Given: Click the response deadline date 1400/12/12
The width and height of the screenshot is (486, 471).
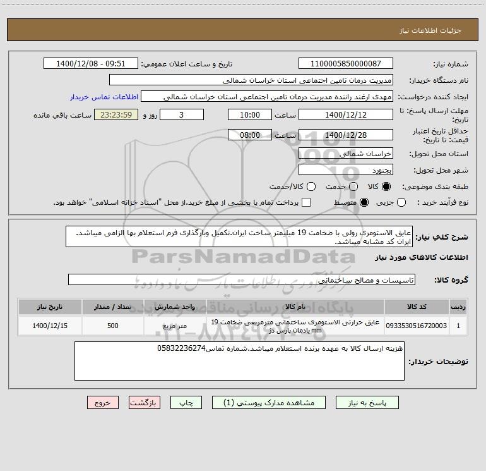Looking at the screenshot, I should pyautogui.click(x=346, y=114).
